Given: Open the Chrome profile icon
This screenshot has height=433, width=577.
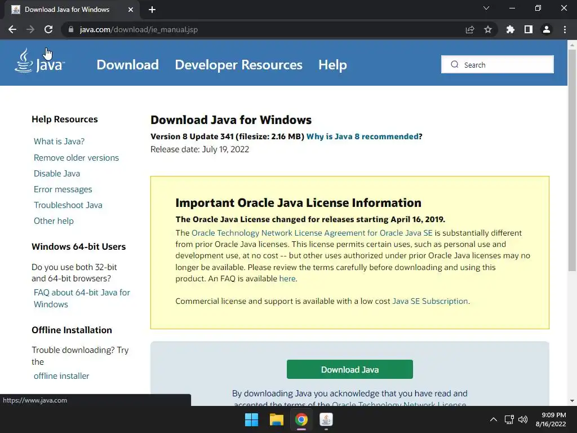Looking at the screenshot, I should (x=547, y=29).
